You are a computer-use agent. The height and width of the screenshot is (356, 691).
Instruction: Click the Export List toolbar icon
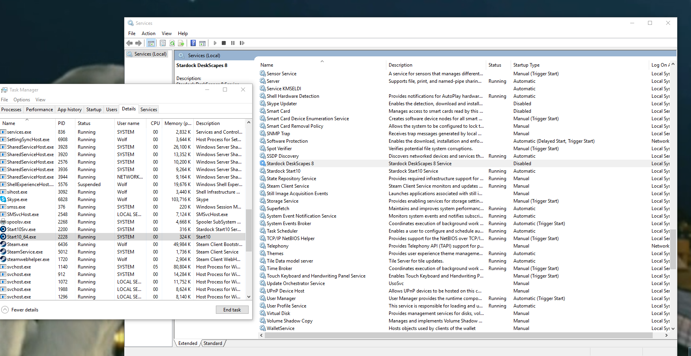[181, 43]
